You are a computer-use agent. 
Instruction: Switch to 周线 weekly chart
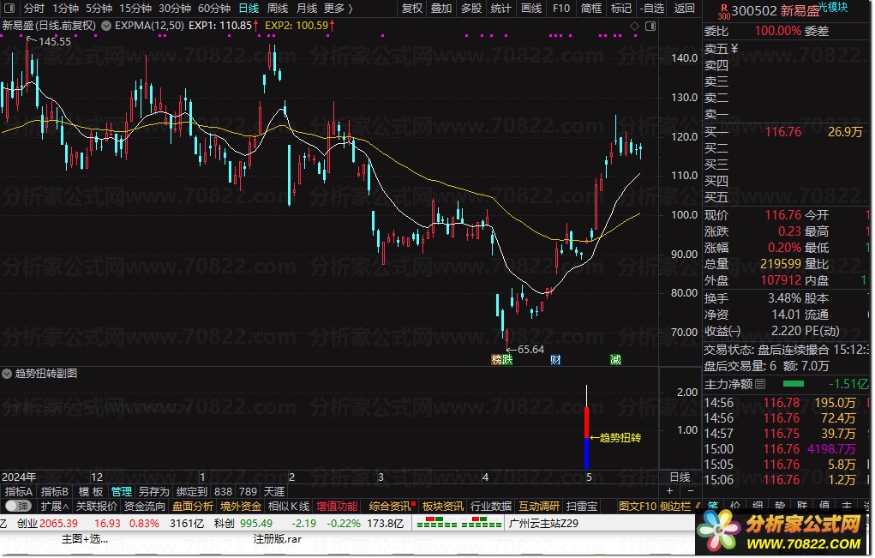[x=278, y=9]
